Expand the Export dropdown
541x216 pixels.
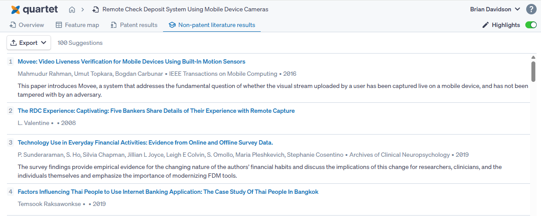click(29, 43)
